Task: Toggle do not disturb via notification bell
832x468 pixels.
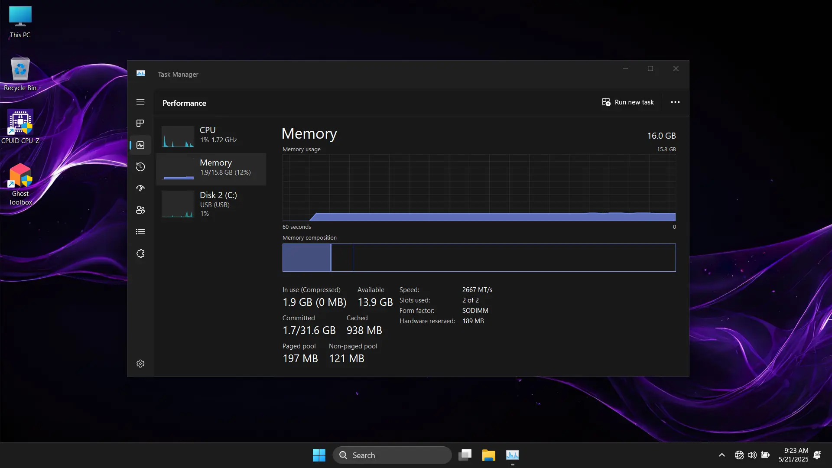Action: [817, 455]
